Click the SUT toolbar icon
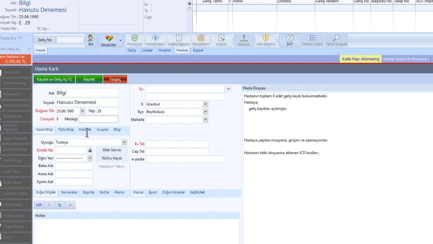The width and height of the screenshot is (433, 244). click(x=290, y=40)
